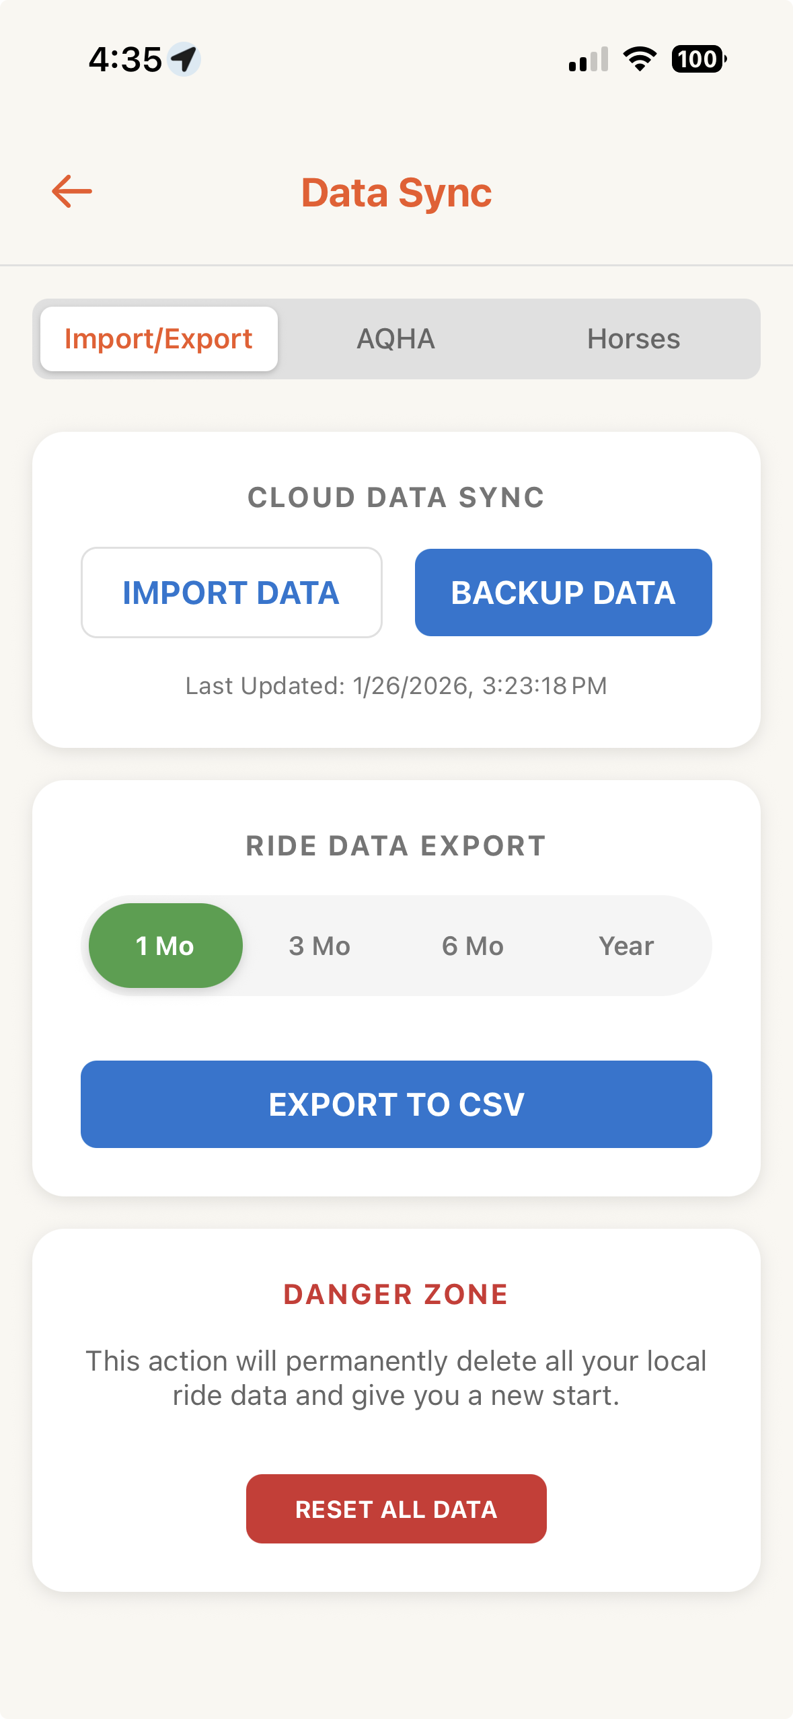Tap the Data Sync page title

(396, 192)
